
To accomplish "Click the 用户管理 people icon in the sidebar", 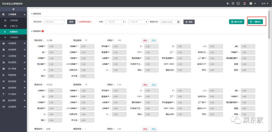I will pyautogui.click(x=4, y=69).
